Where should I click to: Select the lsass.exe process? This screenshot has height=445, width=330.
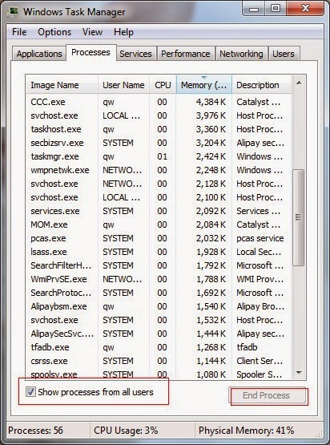pyautogui.click(x=159, y=252)
